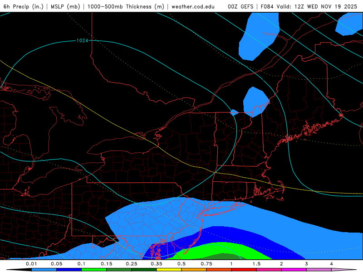Image resolution: width=363 pixels, height=272 pixels.
Task: Click the light blue legend swatch
Action: pyautogui.click(x=44, y=270)
